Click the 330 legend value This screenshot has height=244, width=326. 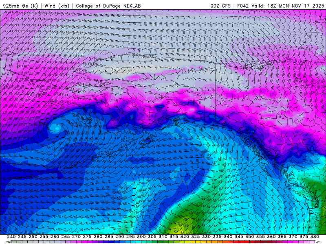tap(206, 237)
